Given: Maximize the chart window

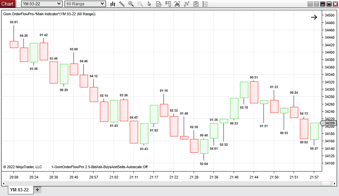Looking at the screenshot, I should [329, 4].
